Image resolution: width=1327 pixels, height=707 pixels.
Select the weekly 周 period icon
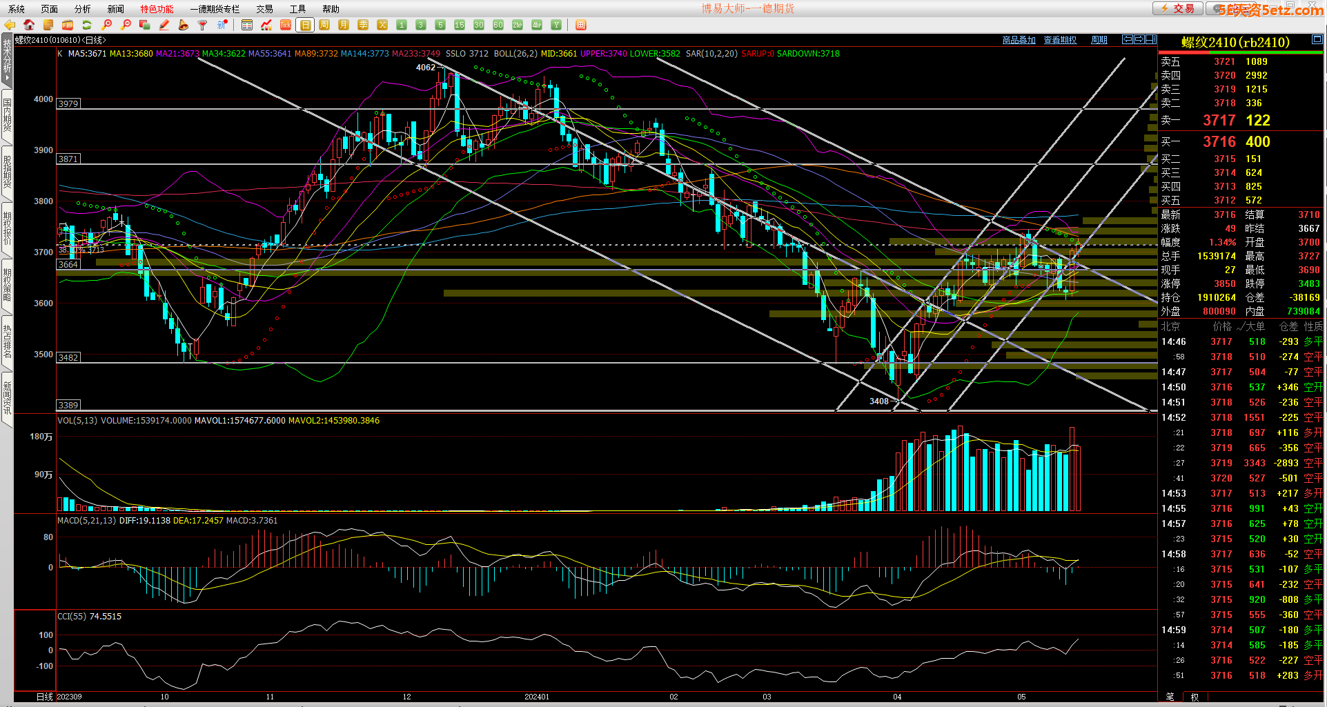point(324,25)
